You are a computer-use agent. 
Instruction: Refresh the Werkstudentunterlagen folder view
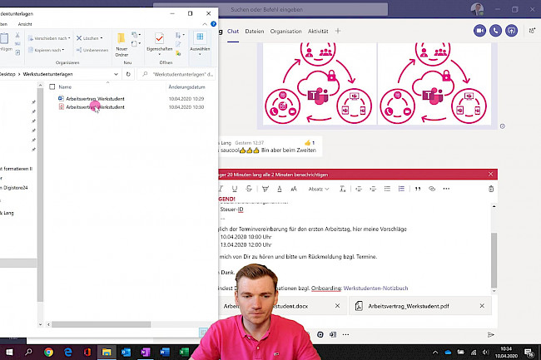(x=128, y=74)
